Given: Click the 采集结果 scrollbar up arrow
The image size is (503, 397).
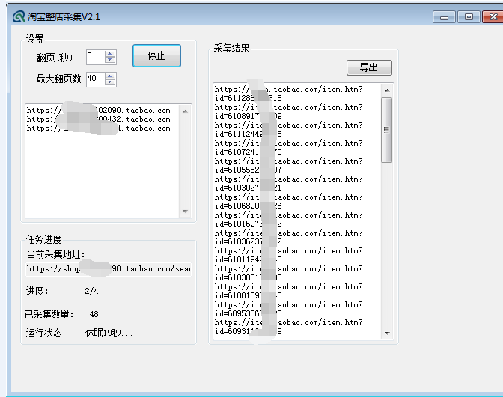Looking at the screenshot, I should (x=387, y=90).
